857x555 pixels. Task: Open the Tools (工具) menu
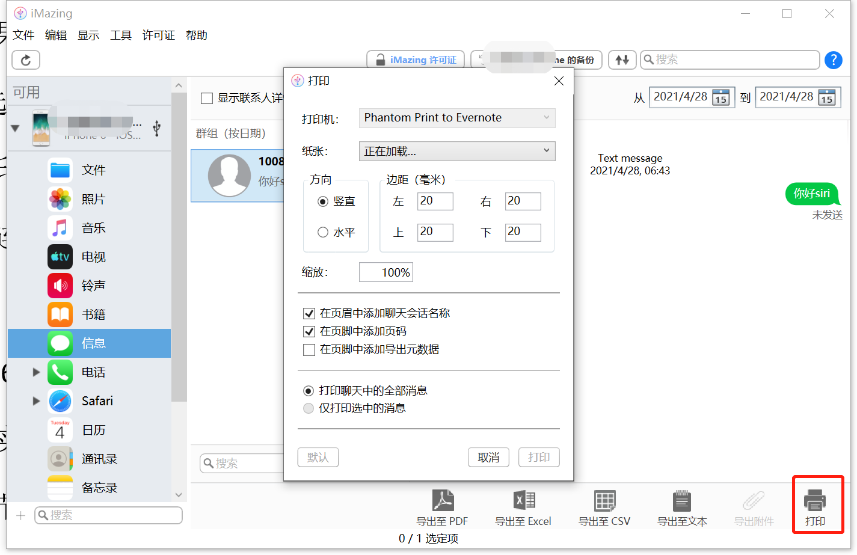pyautogui.click(x=121, y=35)
